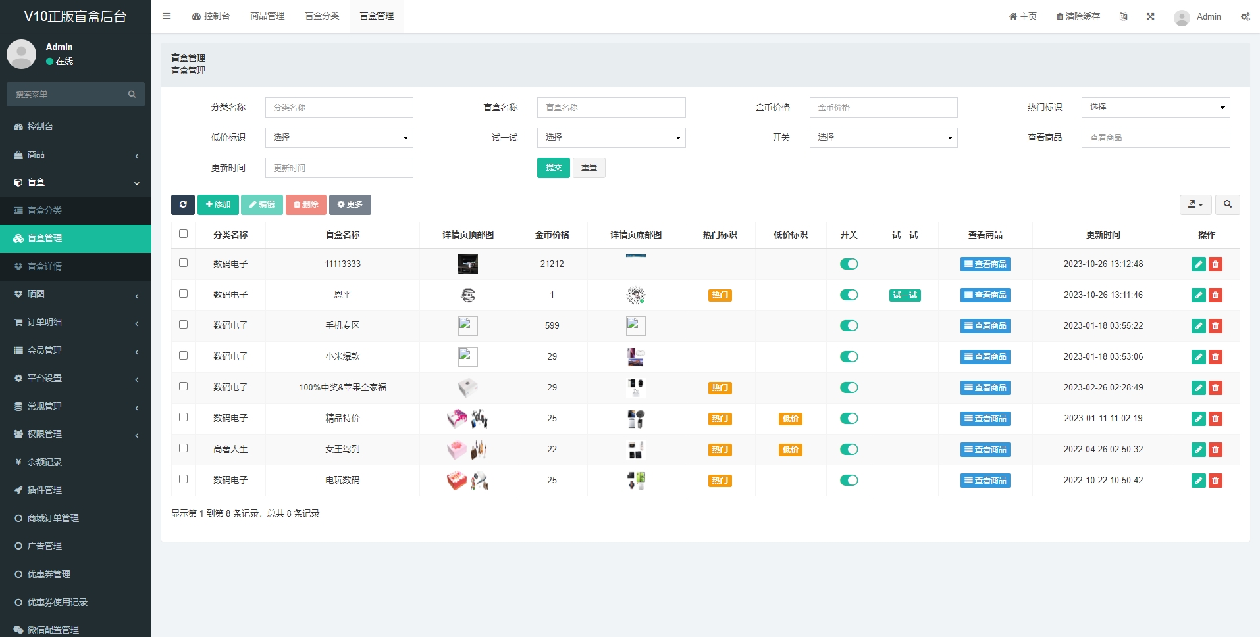This screenshot has height=637, width=1260.
Task: Switch to the 盲盒分类 top tab
Action: tap(322, 16)
